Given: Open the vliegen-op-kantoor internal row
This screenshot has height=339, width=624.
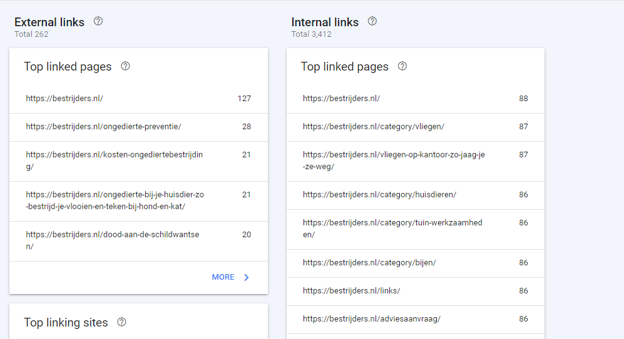Looking at the screenshot, I should pos(416,161).
